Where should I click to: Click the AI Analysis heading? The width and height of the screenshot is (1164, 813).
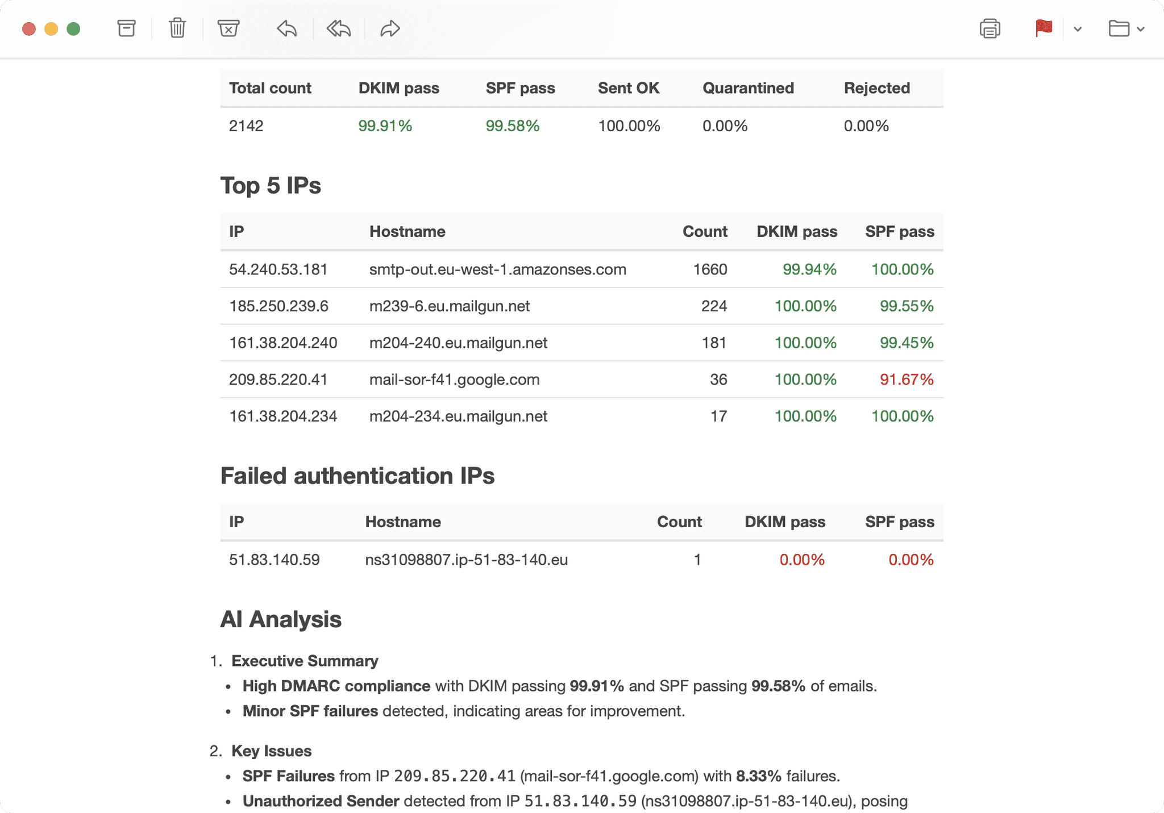point(281,619)
